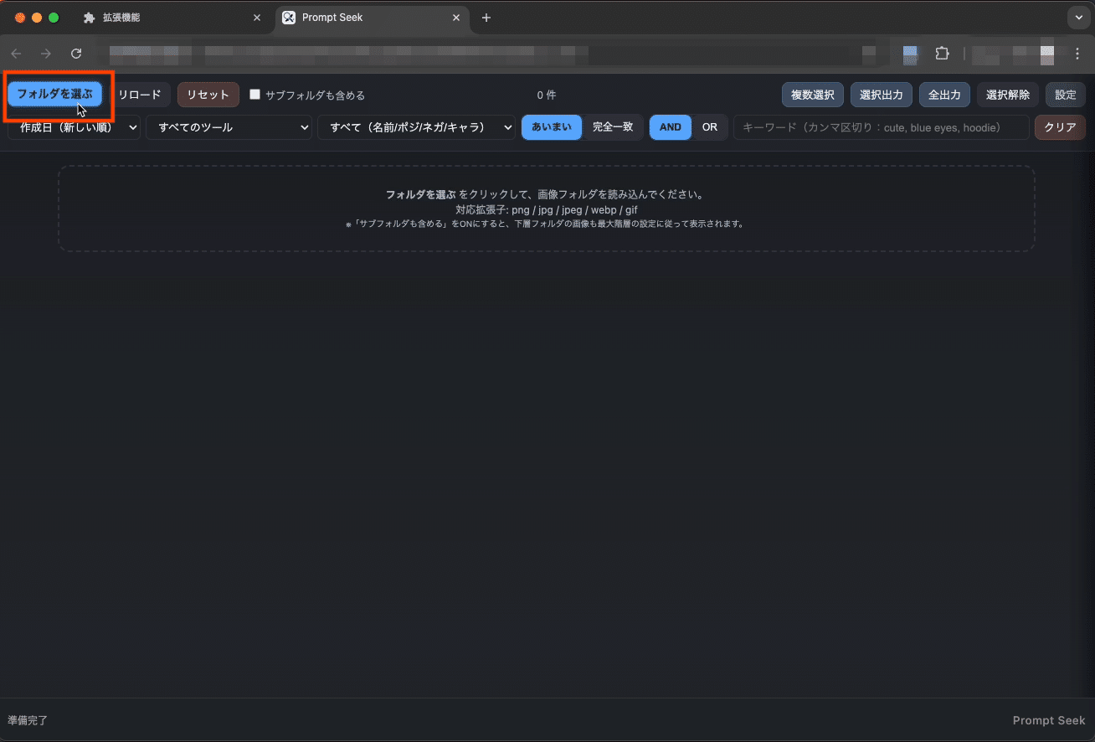The width and height of the screenshot is (1095, 742).
Task: Select the あいまい fuzzy match toggle
Action: click(x=552, y=127)
